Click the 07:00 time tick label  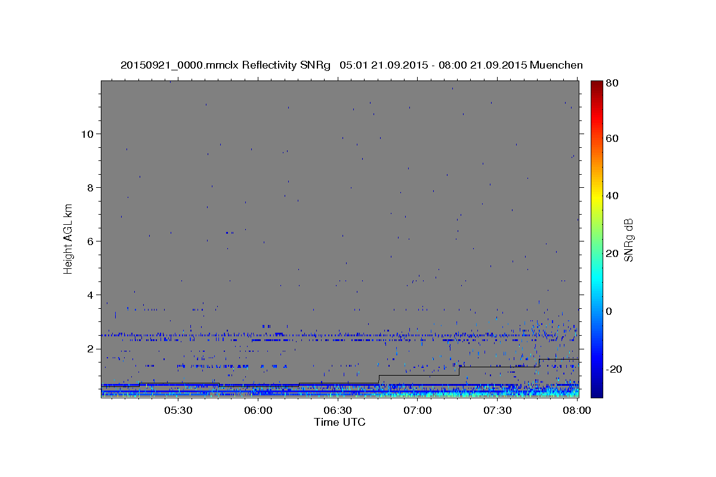click(418, 411)
